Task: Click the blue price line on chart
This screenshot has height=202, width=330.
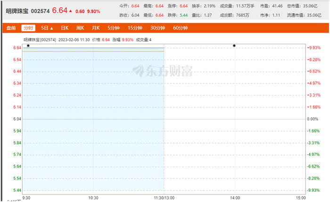Action: point(93,48)
